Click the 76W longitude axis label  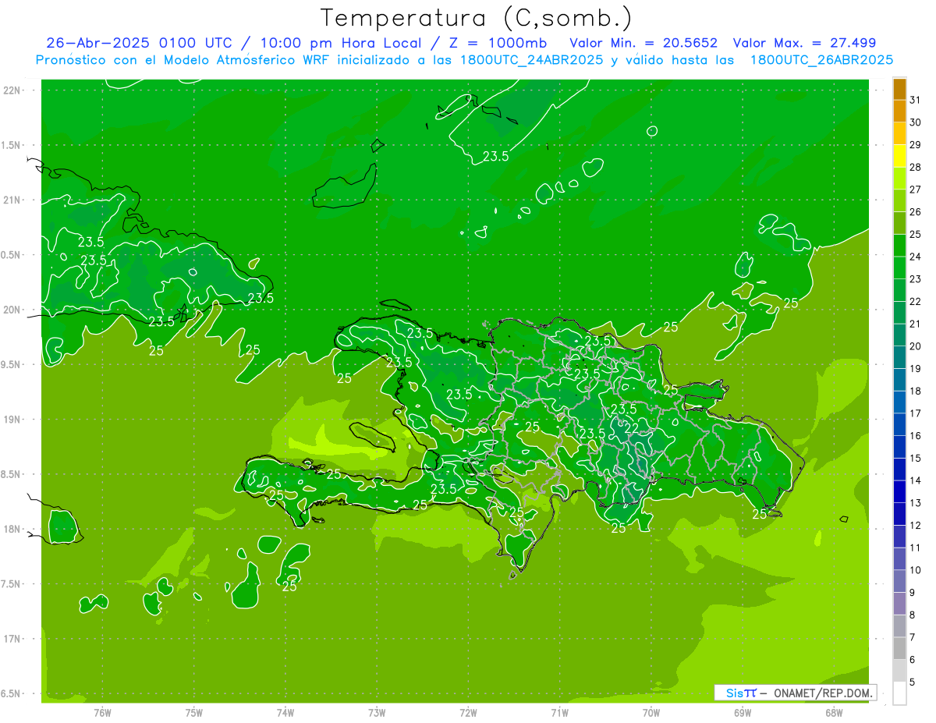click(102, 713)
